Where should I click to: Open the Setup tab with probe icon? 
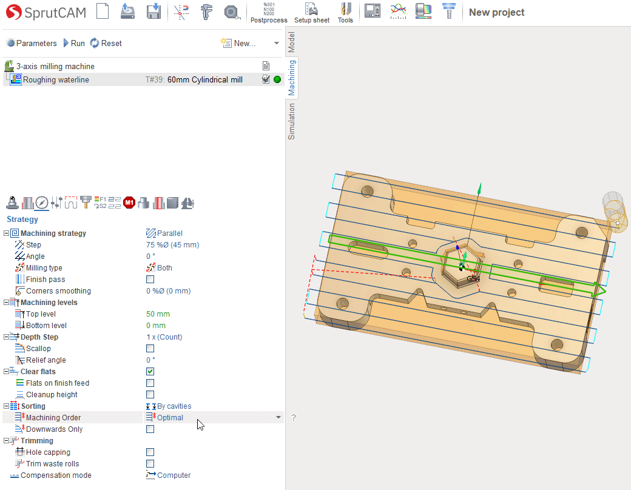12,203
